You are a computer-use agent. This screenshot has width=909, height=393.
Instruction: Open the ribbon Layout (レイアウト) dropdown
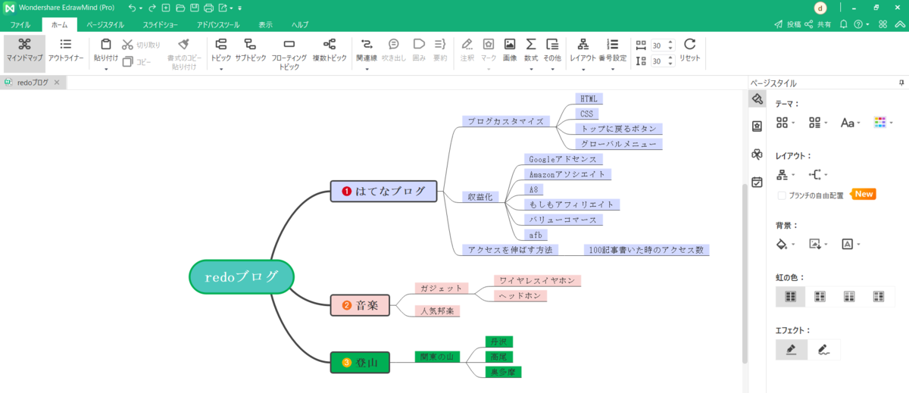pyautogui.click(x=583, y=68)
